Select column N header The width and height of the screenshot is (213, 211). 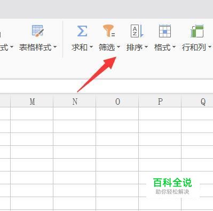point(75,101)
